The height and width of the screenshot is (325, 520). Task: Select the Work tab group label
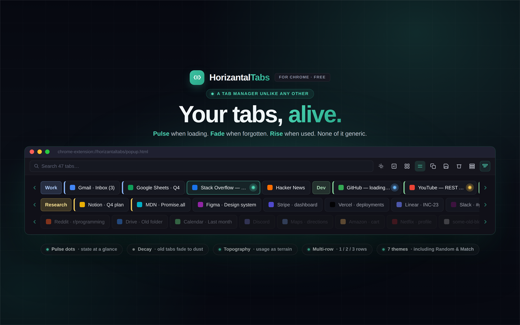click(51, 188)
